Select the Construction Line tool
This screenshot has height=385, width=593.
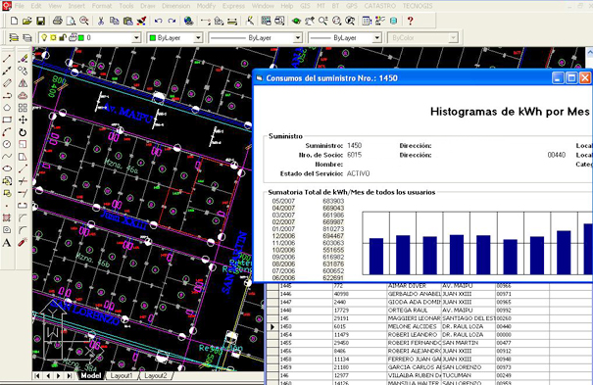[x=7, y=71]
